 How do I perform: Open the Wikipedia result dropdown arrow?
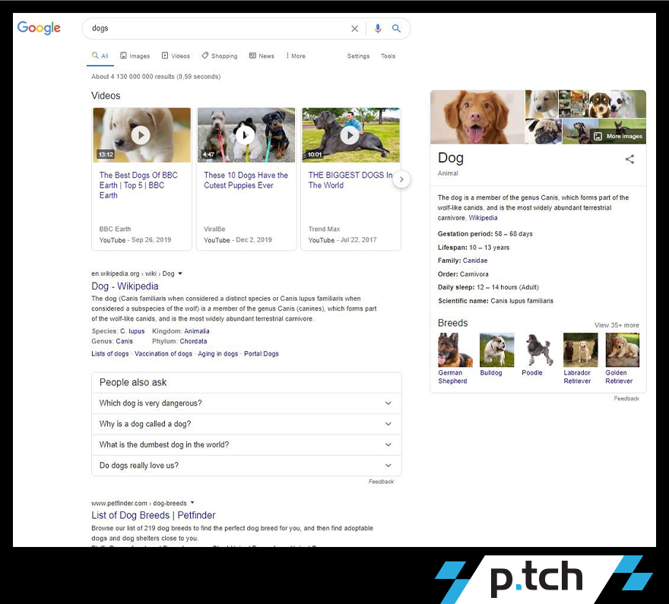pyautogui.click(x=180, y=274)
